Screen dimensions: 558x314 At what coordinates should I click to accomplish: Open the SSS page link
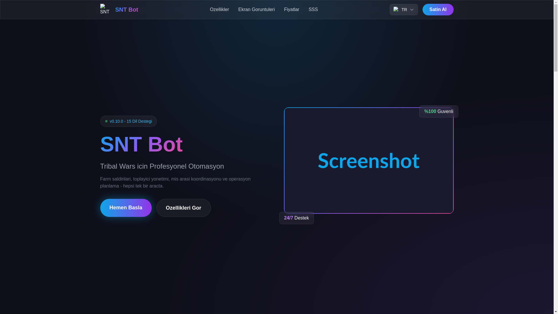point(313,10)
